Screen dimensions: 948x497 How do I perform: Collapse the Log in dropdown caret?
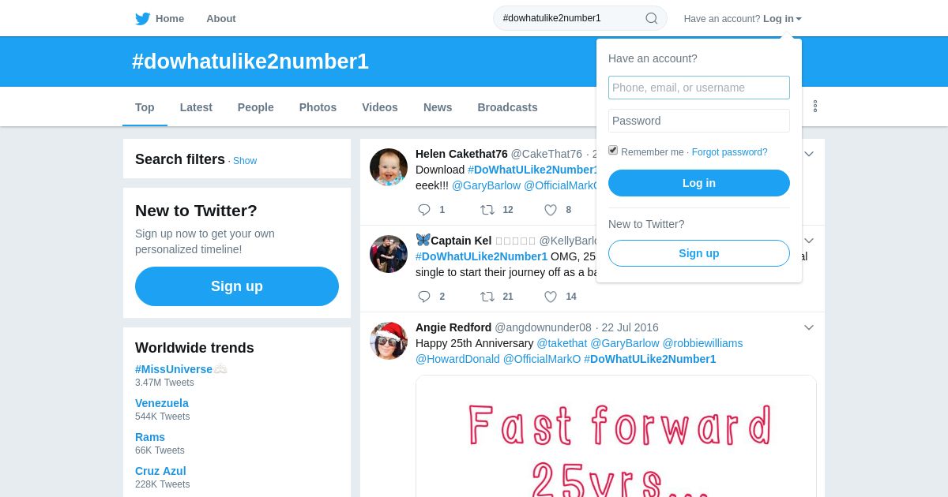coord(799,19)
